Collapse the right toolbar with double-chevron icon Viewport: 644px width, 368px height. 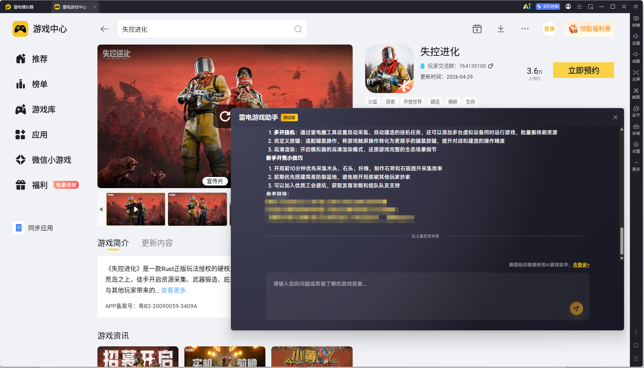[636, 7]
